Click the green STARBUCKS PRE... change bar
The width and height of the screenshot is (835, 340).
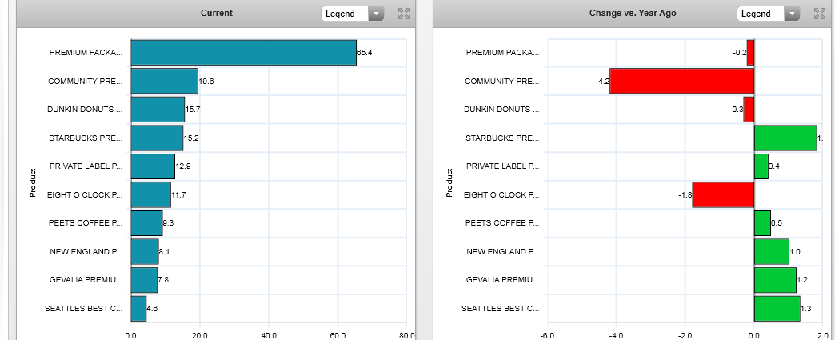click(x=785, y=138)
